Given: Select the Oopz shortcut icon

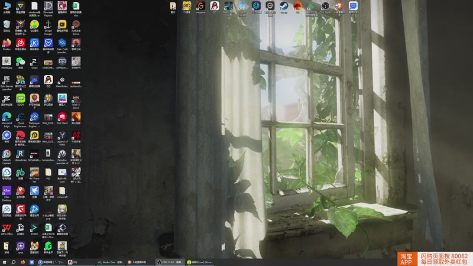Looking at the screenshot, I should (x=34, y=63).
